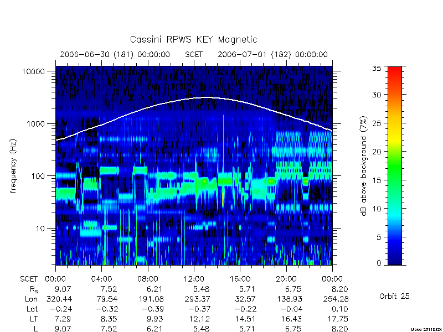This screenshot has width=443, height=332.
Task: Click the "12:00" time tick label
Action: (x=194, y=279)
